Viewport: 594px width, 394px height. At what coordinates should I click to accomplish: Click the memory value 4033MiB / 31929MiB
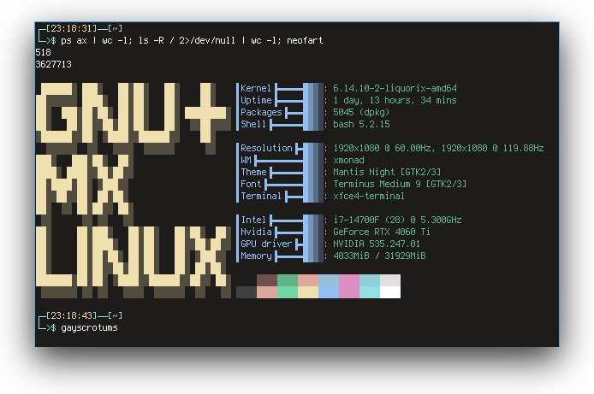[379, 256]
